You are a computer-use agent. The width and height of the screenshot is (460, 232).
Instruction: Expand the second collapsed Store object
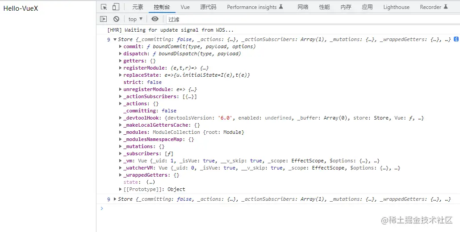tap(115, 199)
